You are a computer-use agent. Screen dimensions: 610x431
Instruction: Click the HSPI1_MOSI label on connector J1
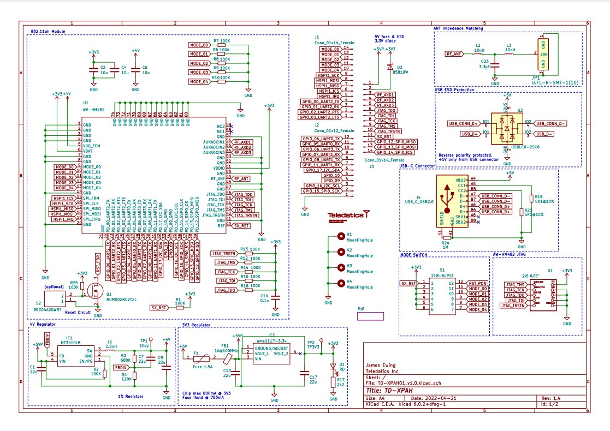pos(328,80)
